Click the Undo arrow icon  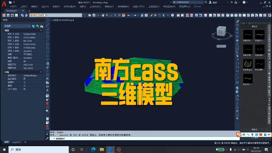coord(129,15)
